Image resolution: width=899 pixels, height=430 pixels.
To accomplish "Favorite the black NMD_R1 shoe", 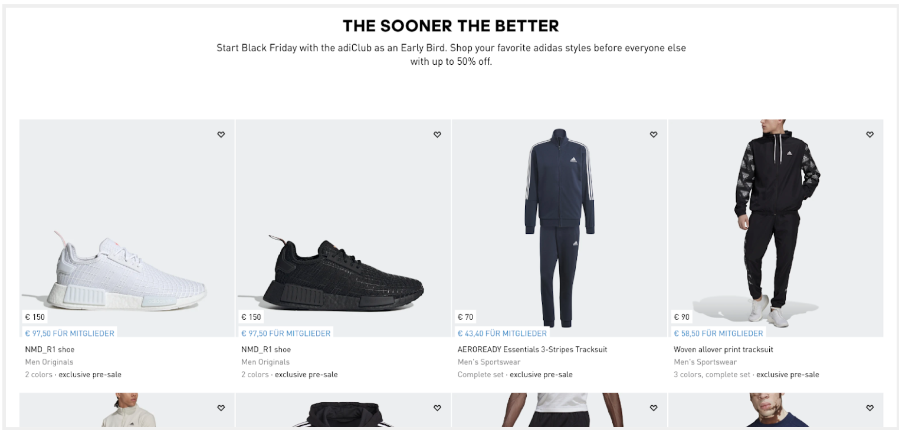I will coord(437,135).
